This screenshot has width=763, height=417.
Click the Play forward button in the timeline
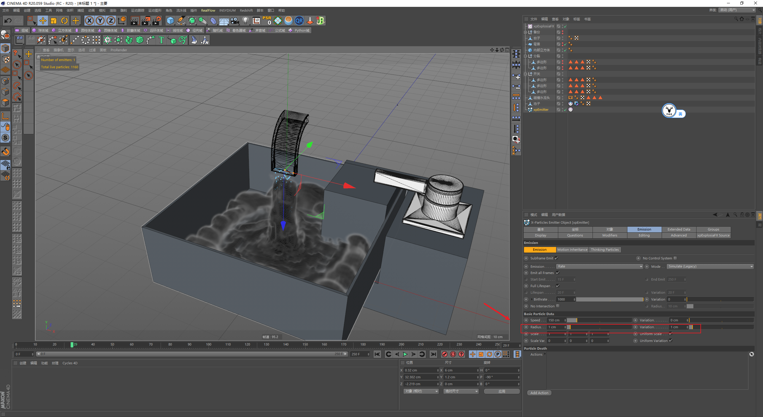point(405,354)
